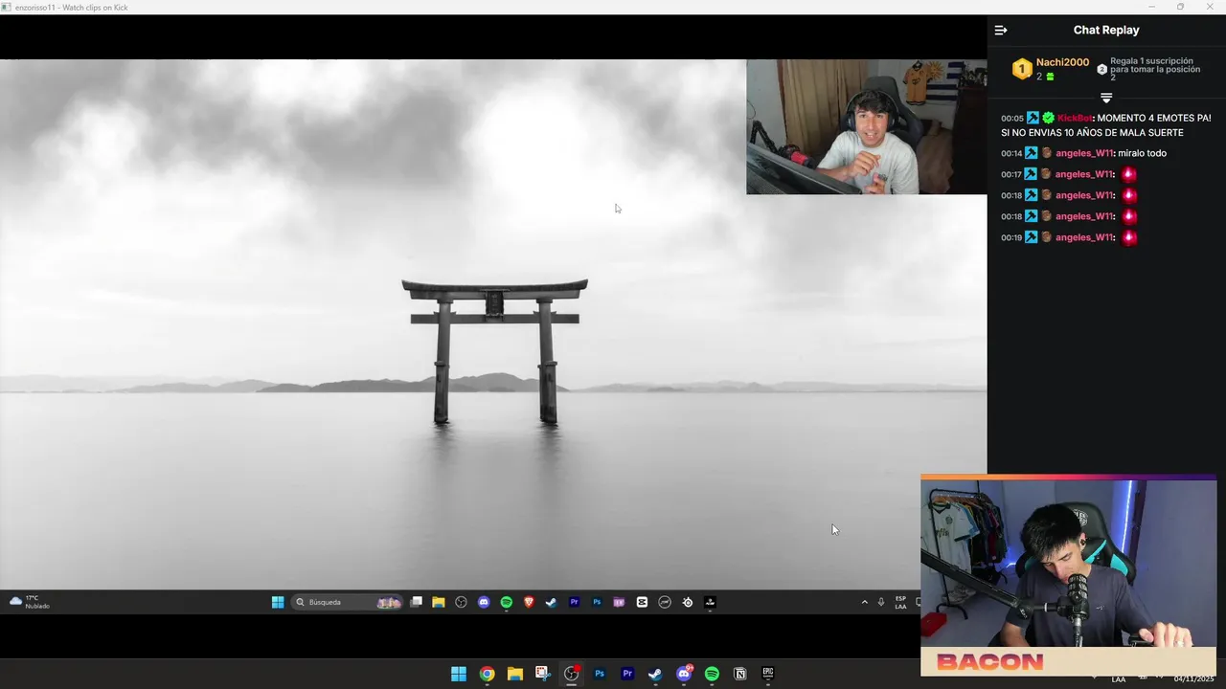
Task: Click "Regala 1 suscripción para tomar la posición"
Action: pos(1155,65)
